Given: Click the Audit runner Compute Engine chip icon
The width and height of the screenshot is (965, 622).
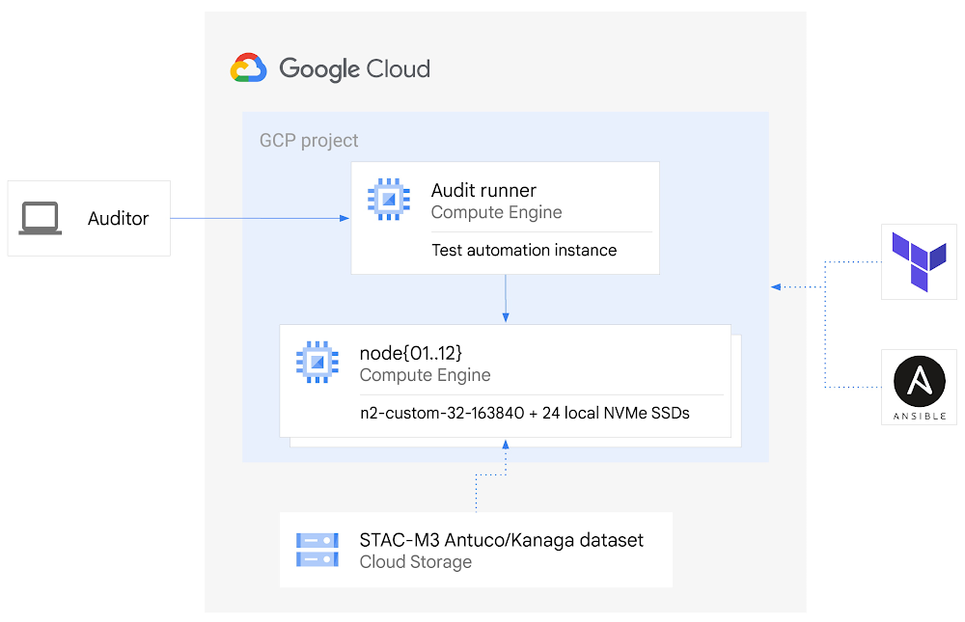Looking at the screenshot, I should (x=388, y=200).
